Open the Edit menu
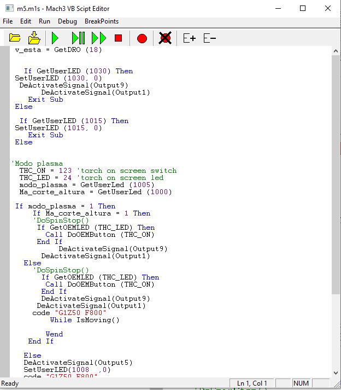The height and width of the screenshot is (390, 341). [x=26, y=21]
